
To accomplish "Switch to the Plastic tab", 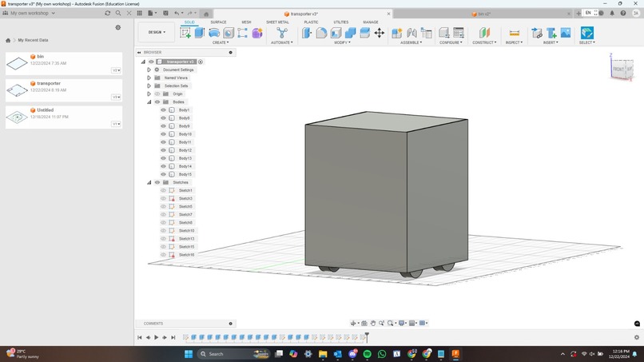I will pos(311,22).
